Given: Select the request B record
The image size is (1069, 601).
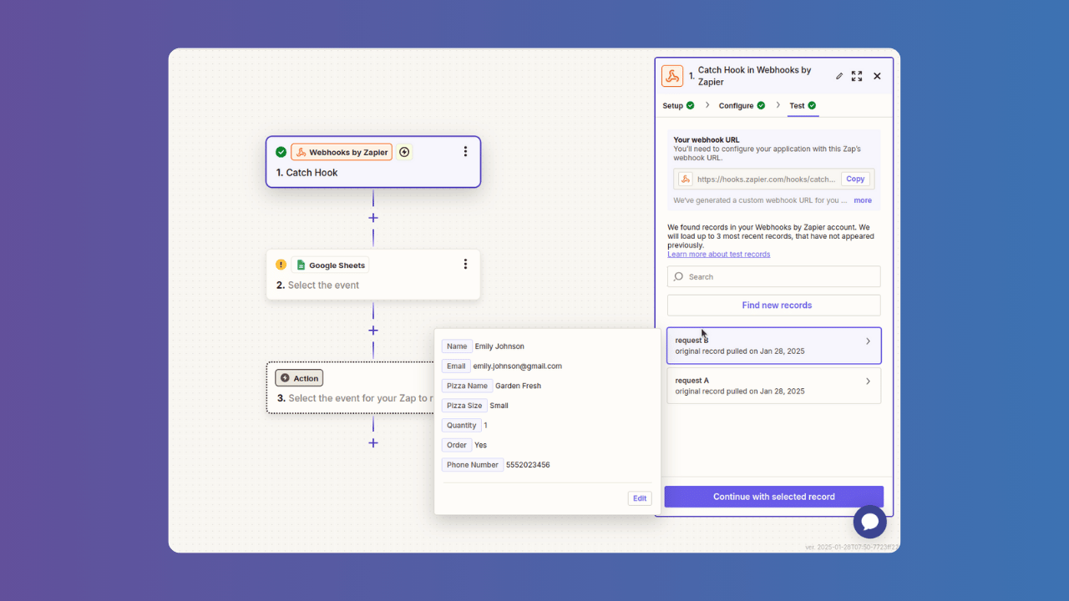Looking at the screenshot, I should [x=774, y=346].
